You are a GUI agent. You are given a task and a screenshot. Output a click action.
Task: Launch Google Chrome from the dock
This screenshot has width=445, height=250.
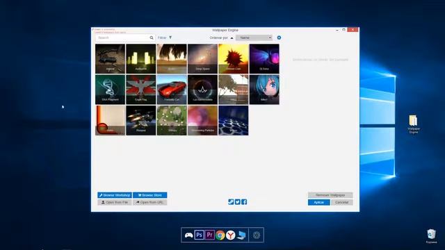[x=220, y=235]
